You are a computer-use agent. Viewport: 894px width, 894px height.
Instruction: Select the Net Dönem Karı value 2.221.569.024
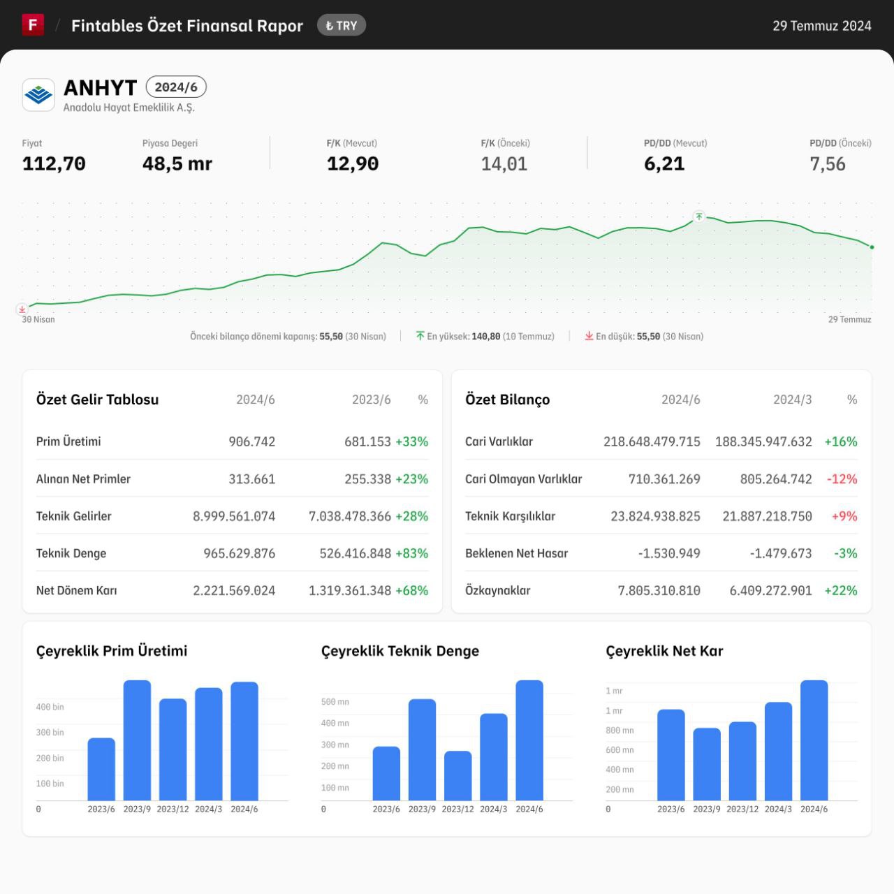click(234, 590)
